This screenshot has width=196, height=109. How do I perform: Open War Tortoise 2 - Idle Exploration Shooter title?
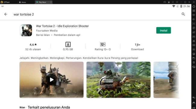(62, 26)
